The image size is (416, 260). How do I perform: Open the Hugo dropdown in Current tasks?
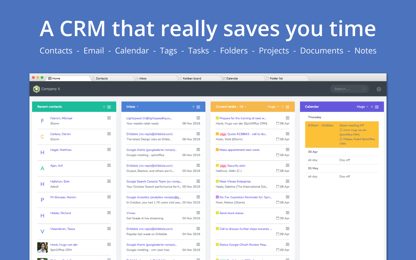coord(273,107)
